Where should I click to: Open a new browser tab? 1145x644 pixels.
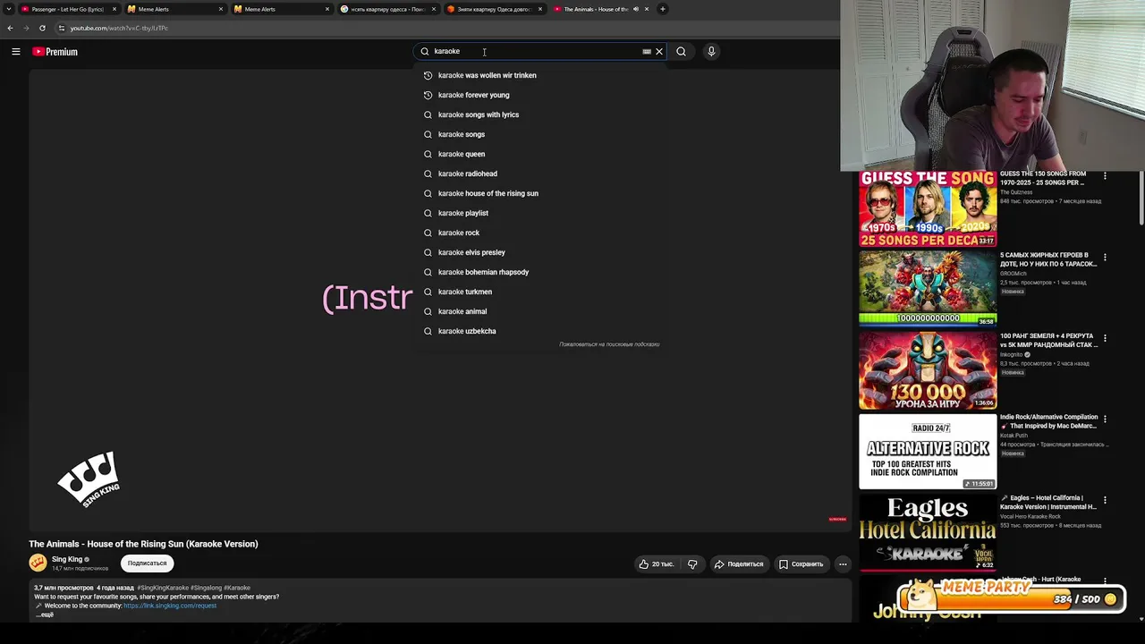tap(663, 9)
